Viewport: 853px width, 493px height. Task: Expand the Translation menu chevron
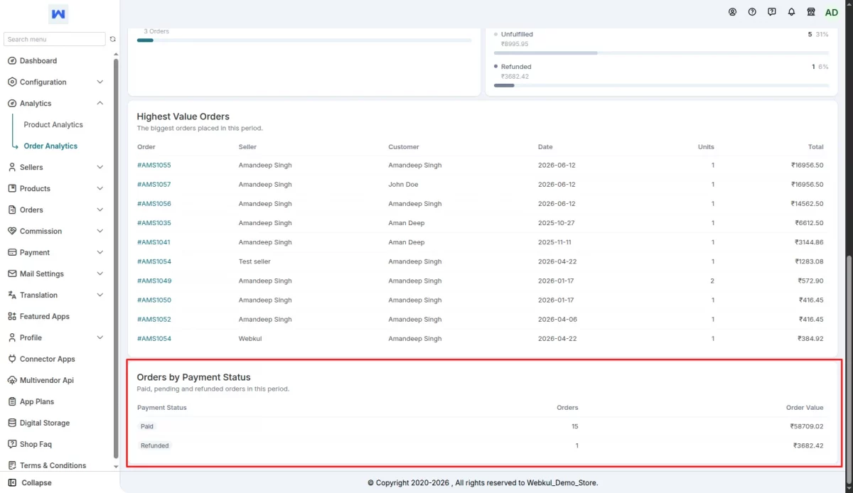coord(100,296)
